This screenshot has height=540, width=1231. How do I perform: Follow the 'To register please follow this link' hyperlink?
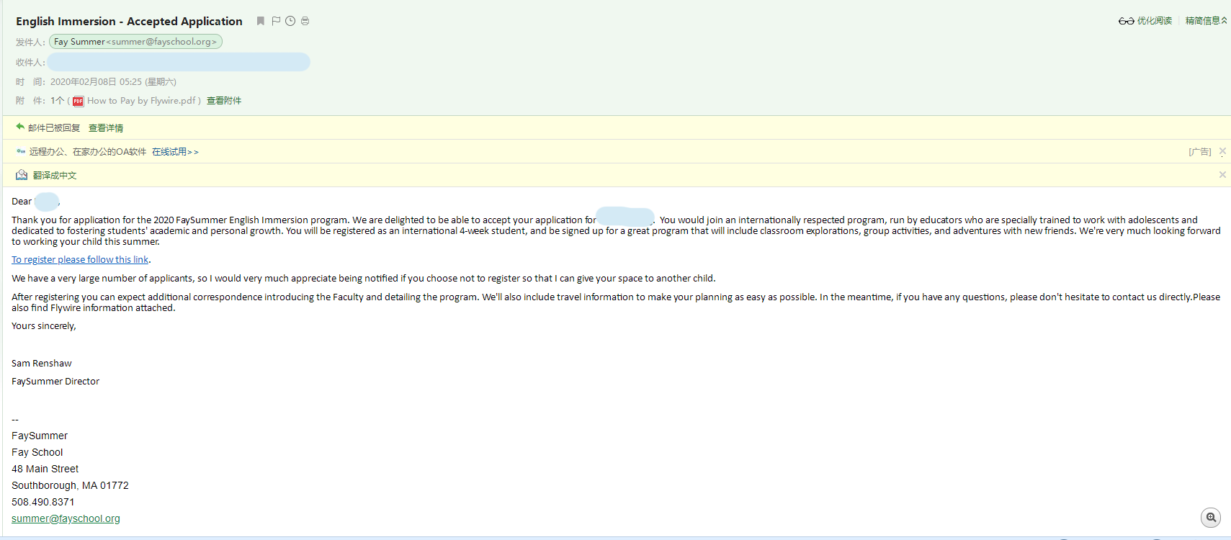80,259
